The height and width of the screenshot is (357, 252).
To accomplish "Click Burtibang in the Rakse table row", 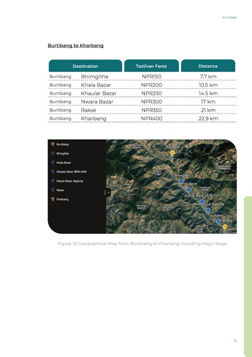I will 60,110.
